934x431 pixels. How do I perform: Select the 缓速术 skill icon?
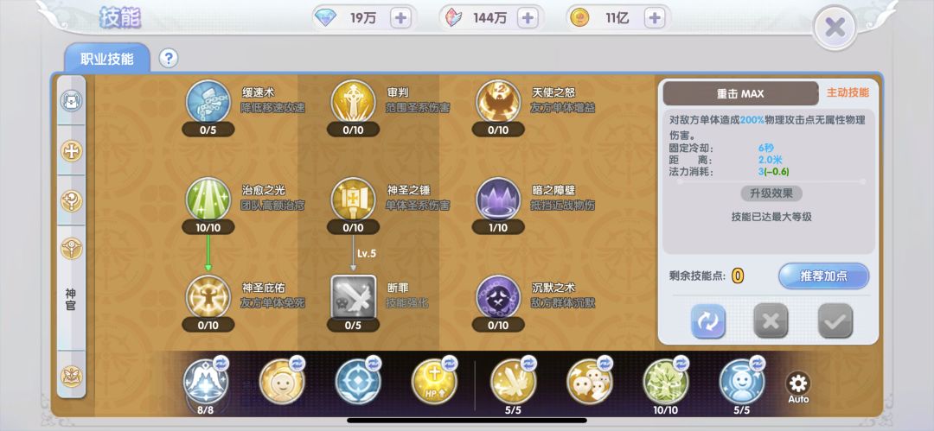click(x=208, y=101)
